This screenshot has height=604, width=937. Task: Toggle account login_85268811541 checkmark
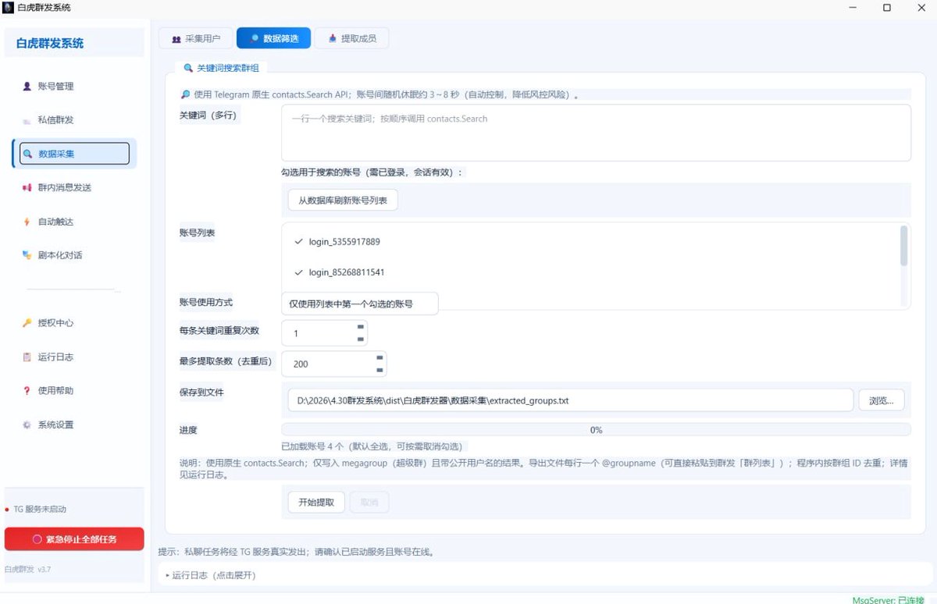tap(299, 272)
